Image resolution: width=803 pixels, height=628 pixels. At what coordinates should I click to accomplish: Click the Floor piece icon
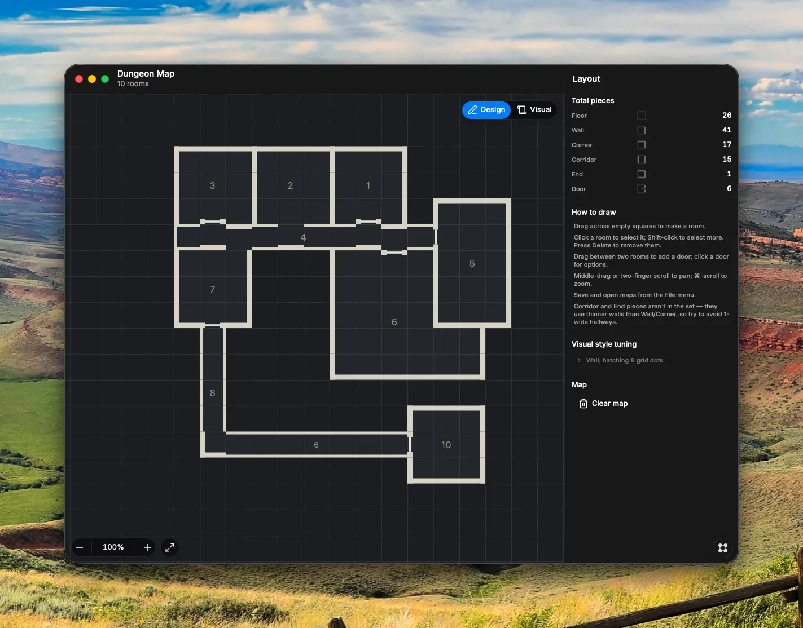pos(642,116)
